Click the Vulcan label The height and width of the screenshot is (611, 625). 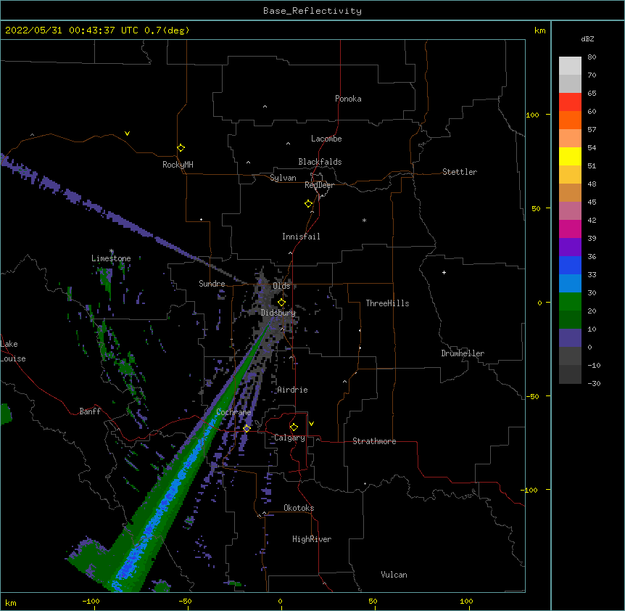[x=394, y=575]
